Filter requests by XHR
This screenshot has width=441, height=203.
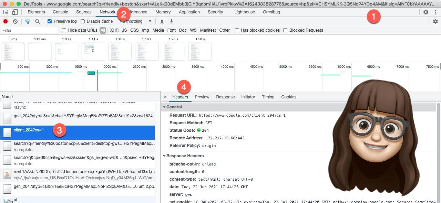pyautogui.click(x=114, y=30)
